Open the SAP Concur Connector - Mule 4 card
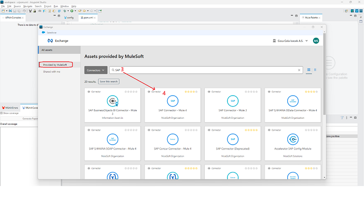Viewport: 364px width, 205px height. [x=172, y=143]
